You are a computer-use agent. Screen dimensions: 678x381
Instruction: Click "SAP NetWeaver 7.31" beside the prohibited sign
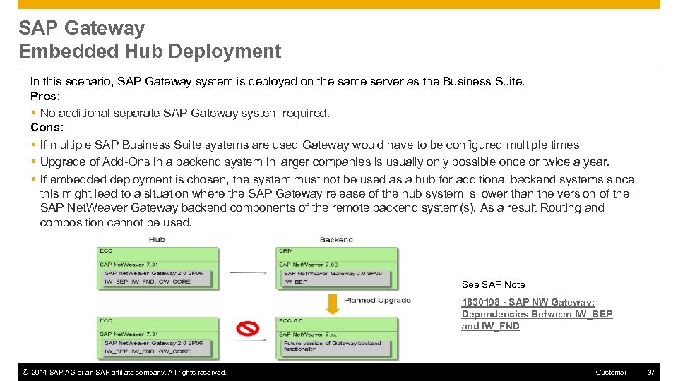click(129, 334)
